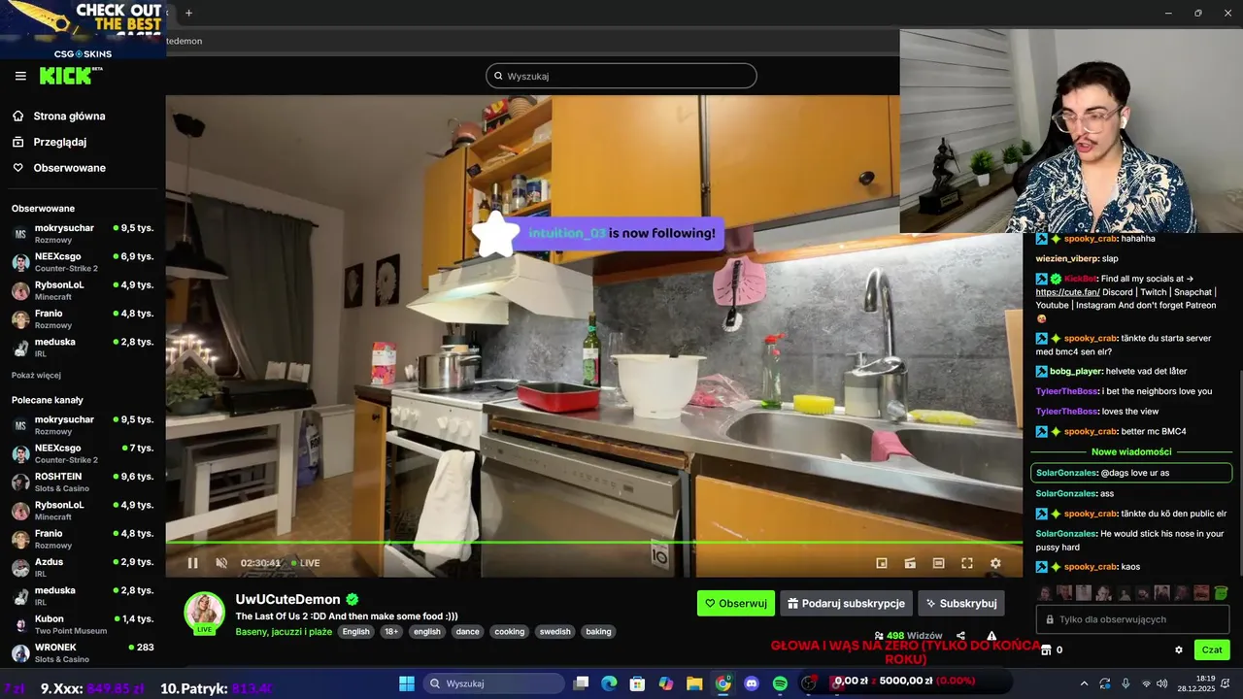Click the swedish stream tag
1243x699 pixels.
click(555, 631)
